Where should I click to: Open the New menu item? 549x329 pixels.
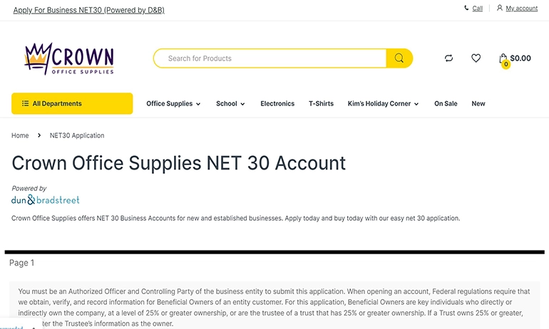(478, 103)
